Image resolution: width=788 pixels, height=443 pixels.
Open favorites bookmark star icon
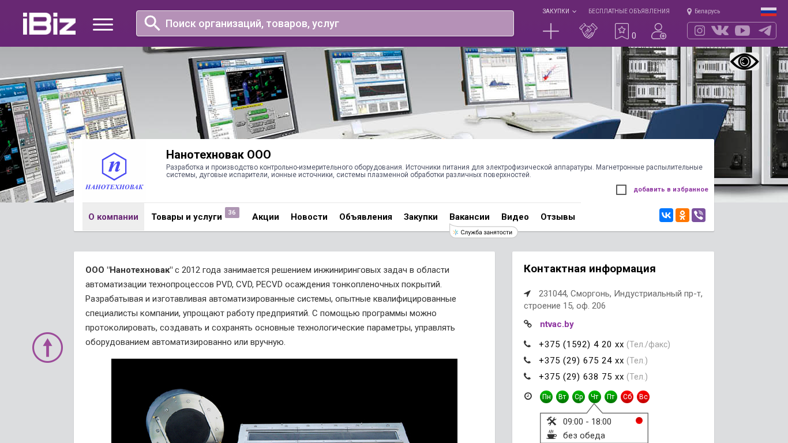(x=622, y=31)
